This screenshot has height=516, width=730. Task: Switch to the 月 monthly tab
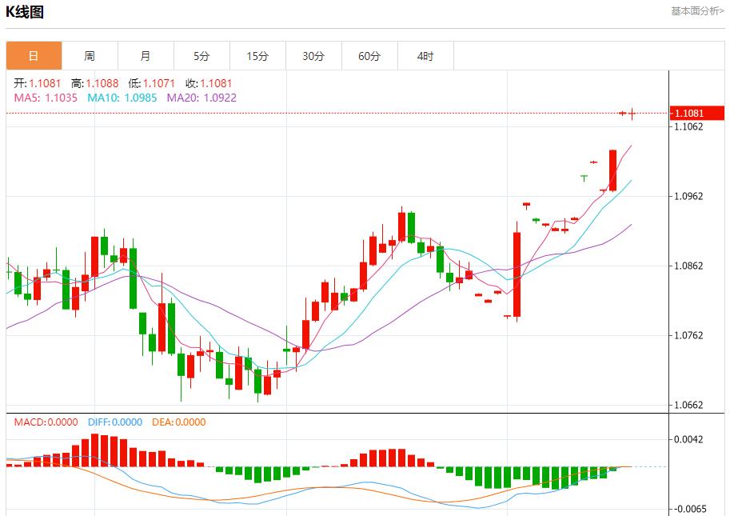pos(146,56)
